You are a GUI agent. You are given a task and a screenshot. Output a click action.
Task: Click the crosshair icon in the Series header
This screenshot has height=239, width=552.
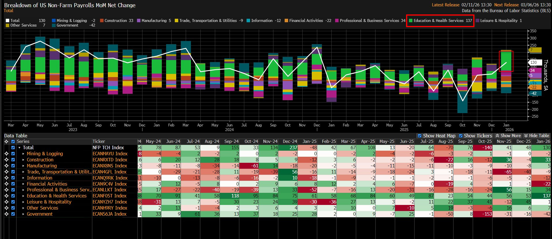(x=6, y=142)
